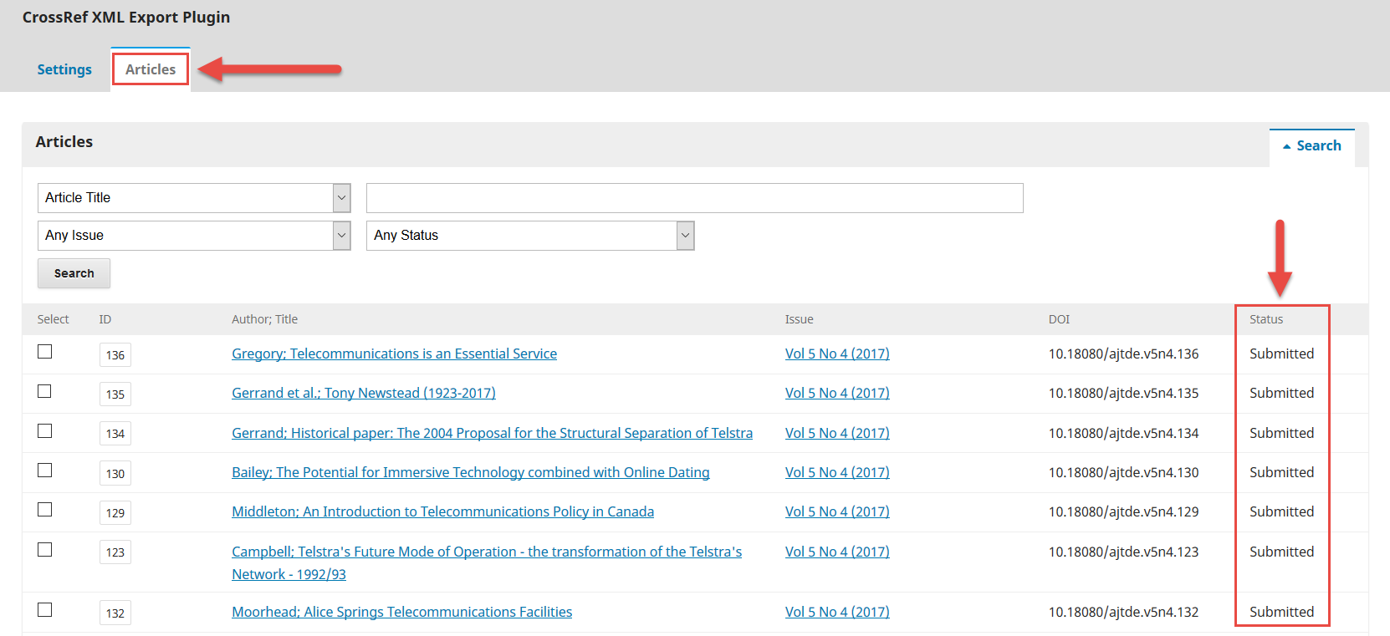
Task: Open the Tony Newstead (1923-2017) article link
Action: coord(363,394)
